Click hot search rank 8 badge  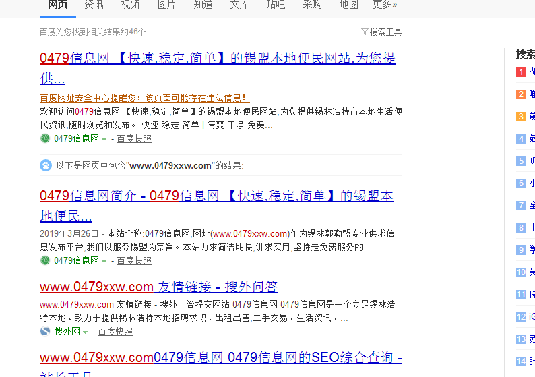pos(521,228)
